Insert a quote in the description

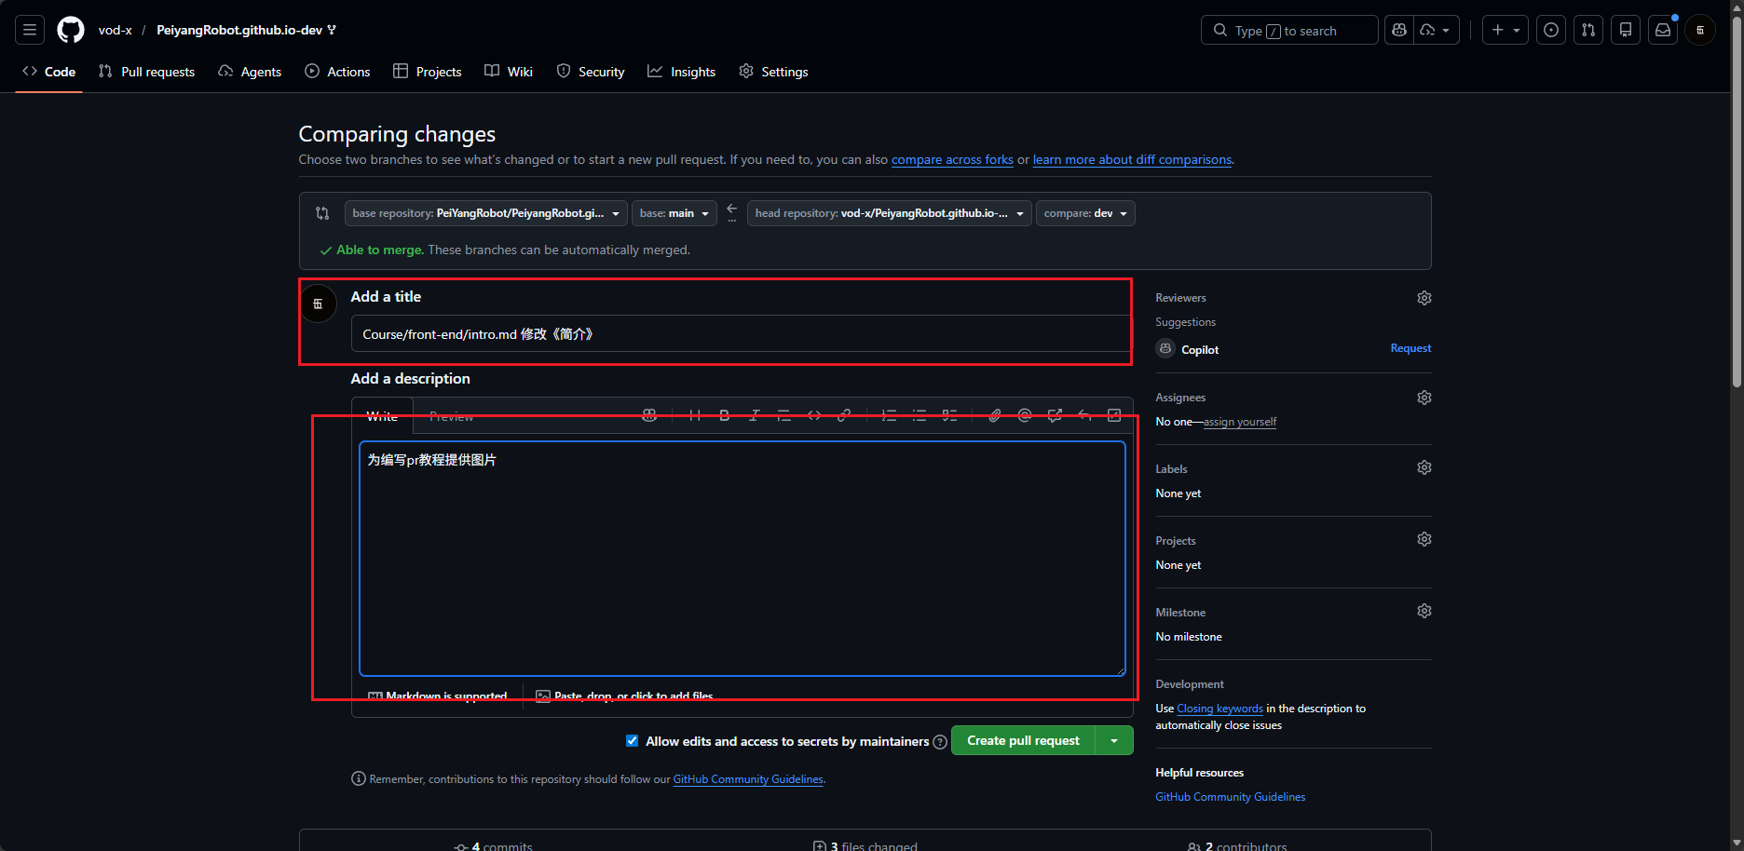tap(784, 415)
